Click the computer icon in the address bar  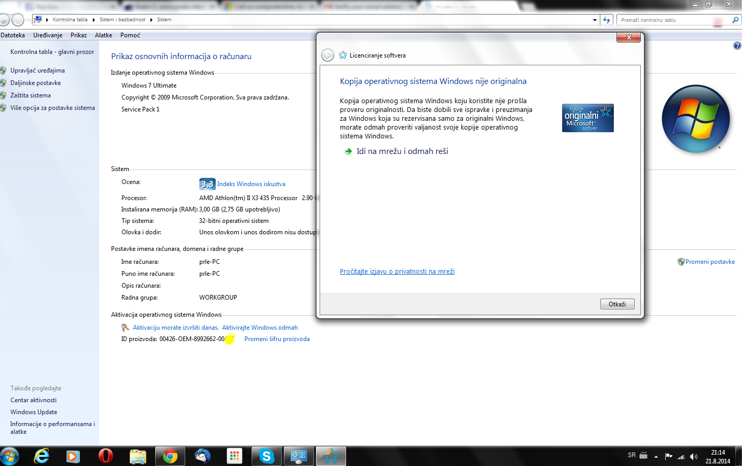[x=38, y=20]
